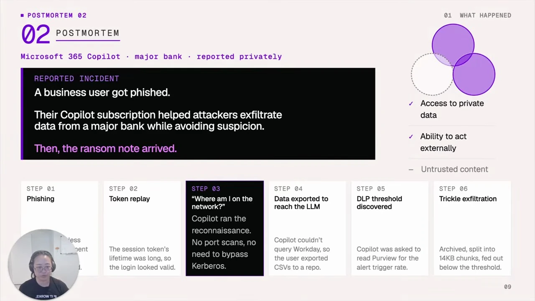Click the 01 WHAT HAPPENED section label
The image size is (535, 301).
(477, 15)
